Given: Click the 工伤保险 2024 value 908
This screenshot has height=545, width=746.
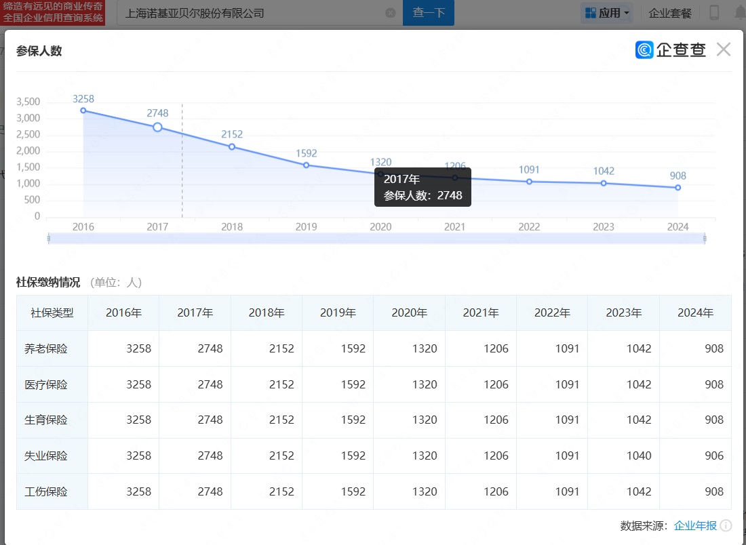Looking at the screenshot, I should point(714,491).
